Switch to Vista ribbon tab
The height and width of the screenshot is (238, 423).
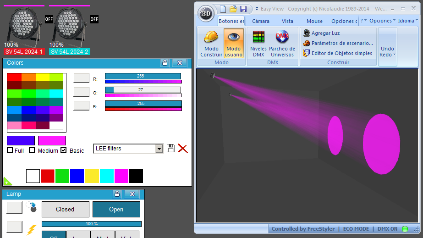(x=287, y=21)
